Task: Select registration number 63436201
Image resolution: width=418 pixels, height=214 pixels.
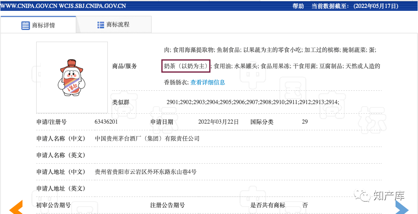Action: point(106,122)
